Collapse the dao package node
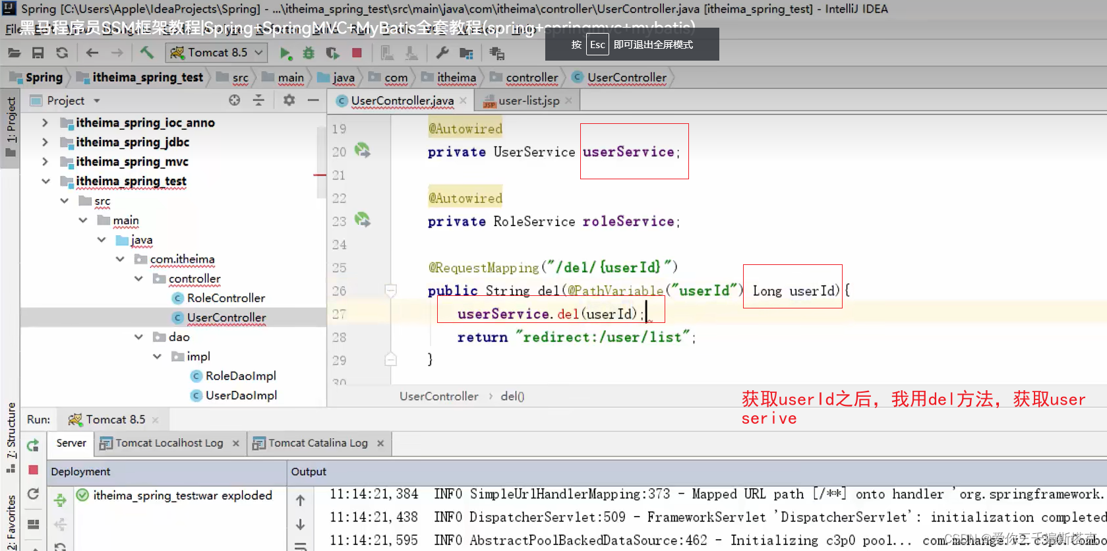Image resolution: width=1107 pixels, height=551 pixels. (138, 337)
